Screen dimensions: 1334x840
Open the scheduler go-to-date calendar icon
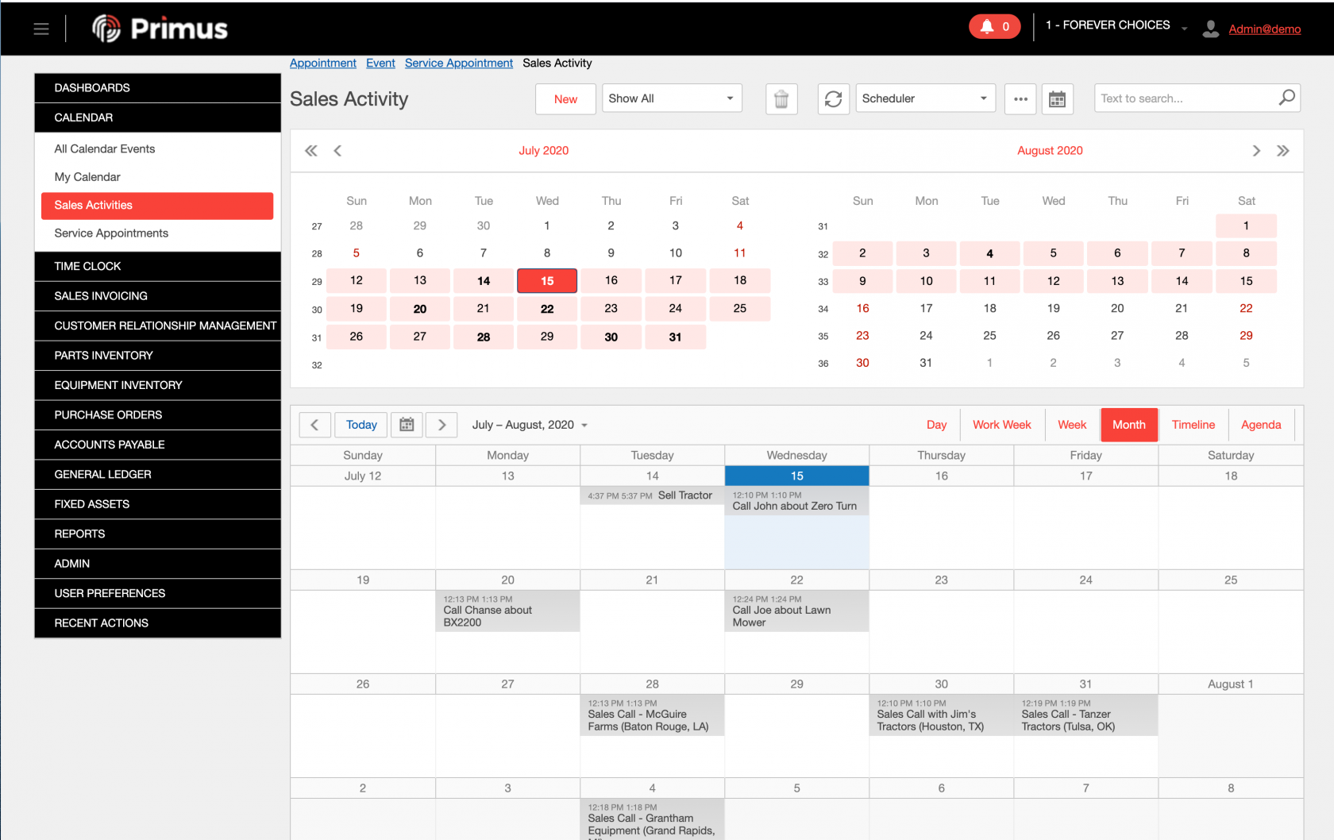pos(407,425)
